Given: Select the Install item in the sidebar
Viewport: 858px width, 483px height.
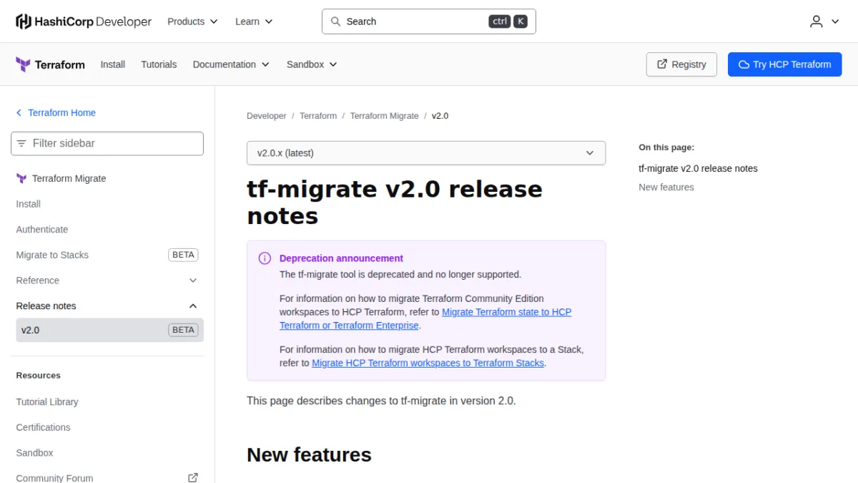Looking at the screenshot, I should click(x=29, y=204).
